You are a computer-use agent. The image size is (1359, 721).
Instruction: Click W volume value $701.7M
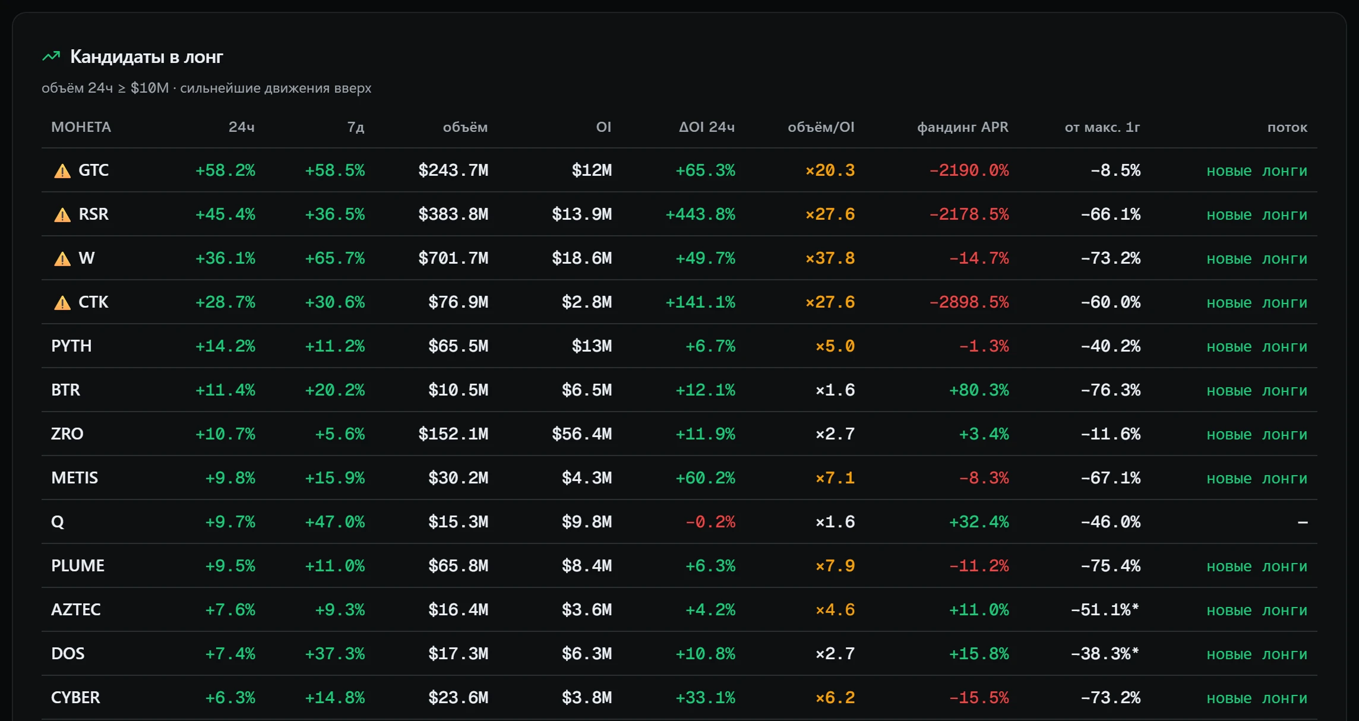coord(453,258)
